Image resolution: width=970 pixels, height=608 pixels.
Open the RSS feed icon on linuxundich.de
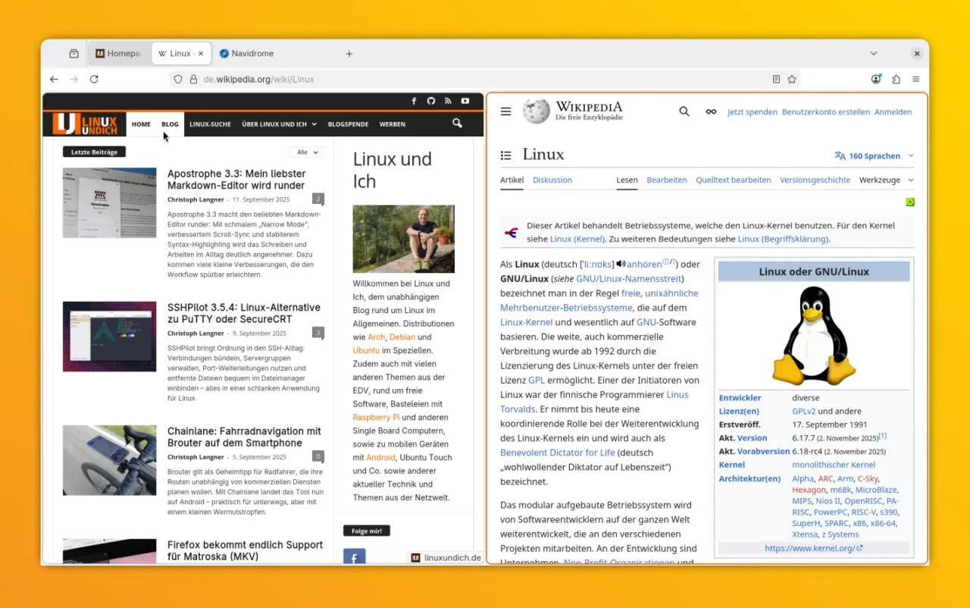pos(449,101)
